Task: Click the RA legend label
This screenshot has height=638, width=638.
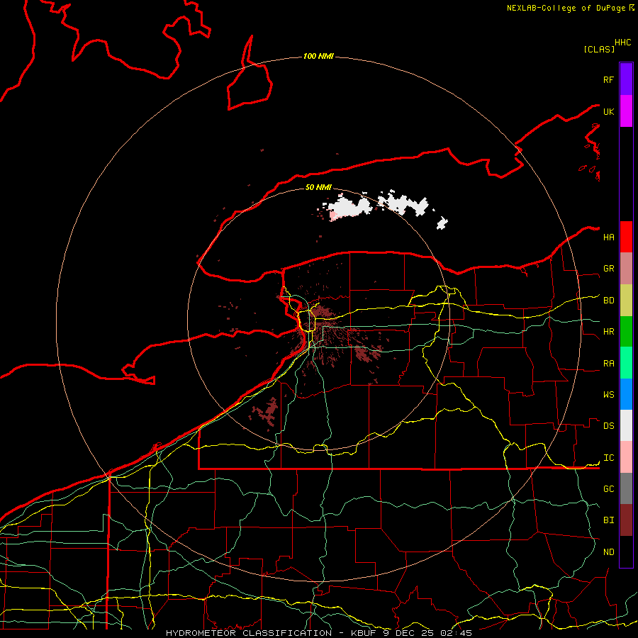Action: coord(608,364)
